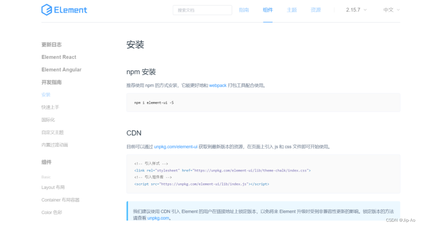Focus the 搜索文档 search box

202,10
